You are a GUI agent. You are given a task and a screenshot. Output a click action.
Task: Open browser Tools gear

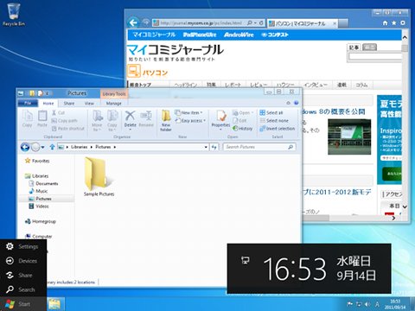(403, 22)
